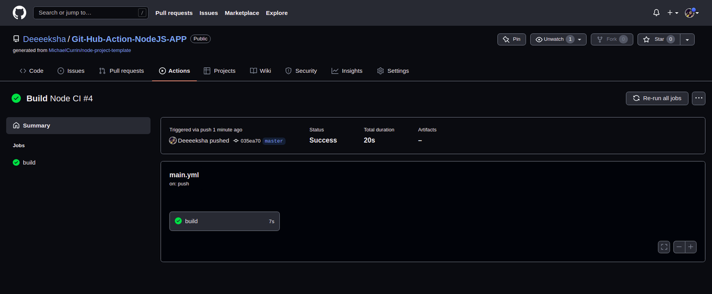The height and width of the screenshot is (294, 712).
Task: Select Summary in the sidebar
Action: (78, 126)
